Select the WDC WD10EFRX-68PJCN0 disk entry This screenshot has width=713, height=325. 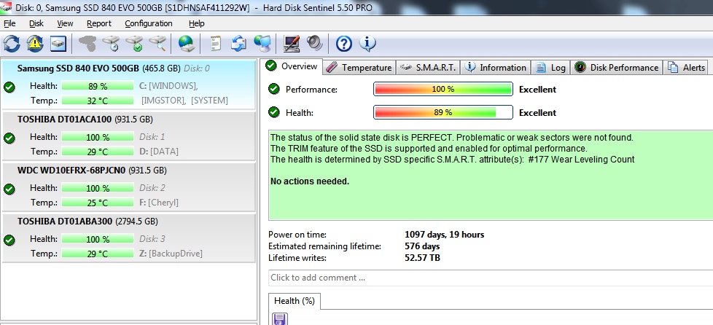pyautogui.click(x=129, y=187)
